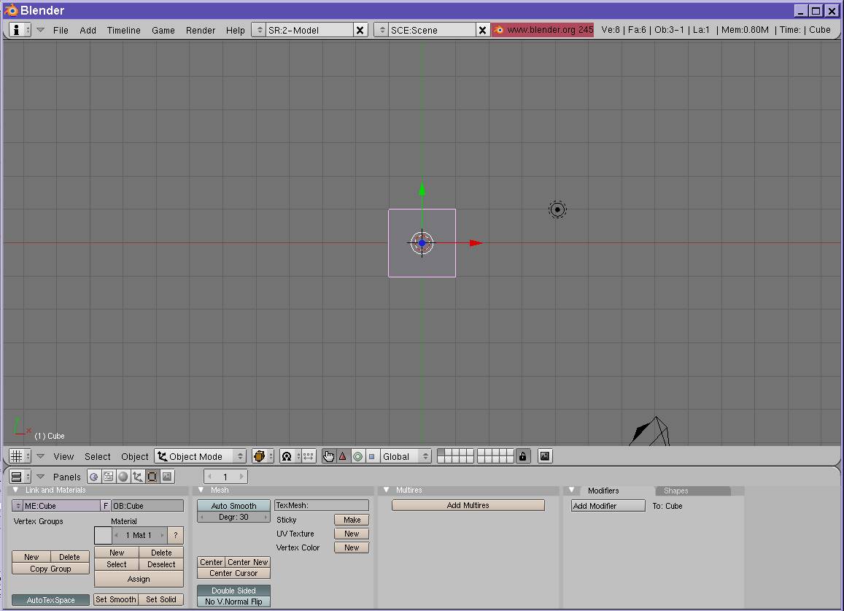
Task: Click the material color swatch beside Mat 1
Action: pos(103,535)
